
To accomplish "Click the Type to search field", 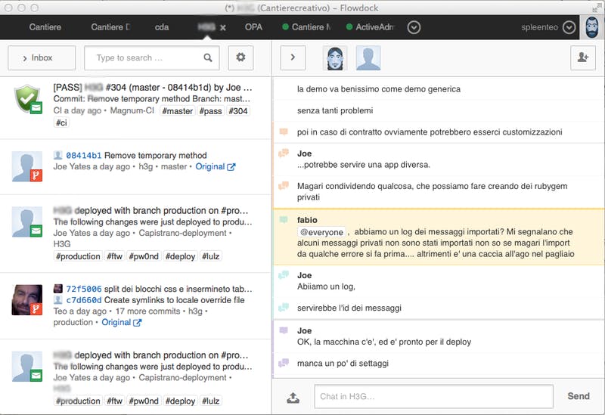I will point(152,58).
